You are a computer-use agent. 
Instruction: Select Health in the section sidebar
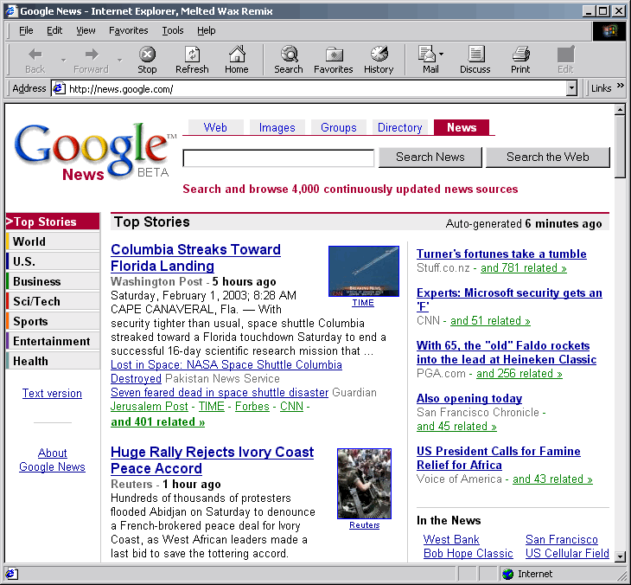point(53,361)
